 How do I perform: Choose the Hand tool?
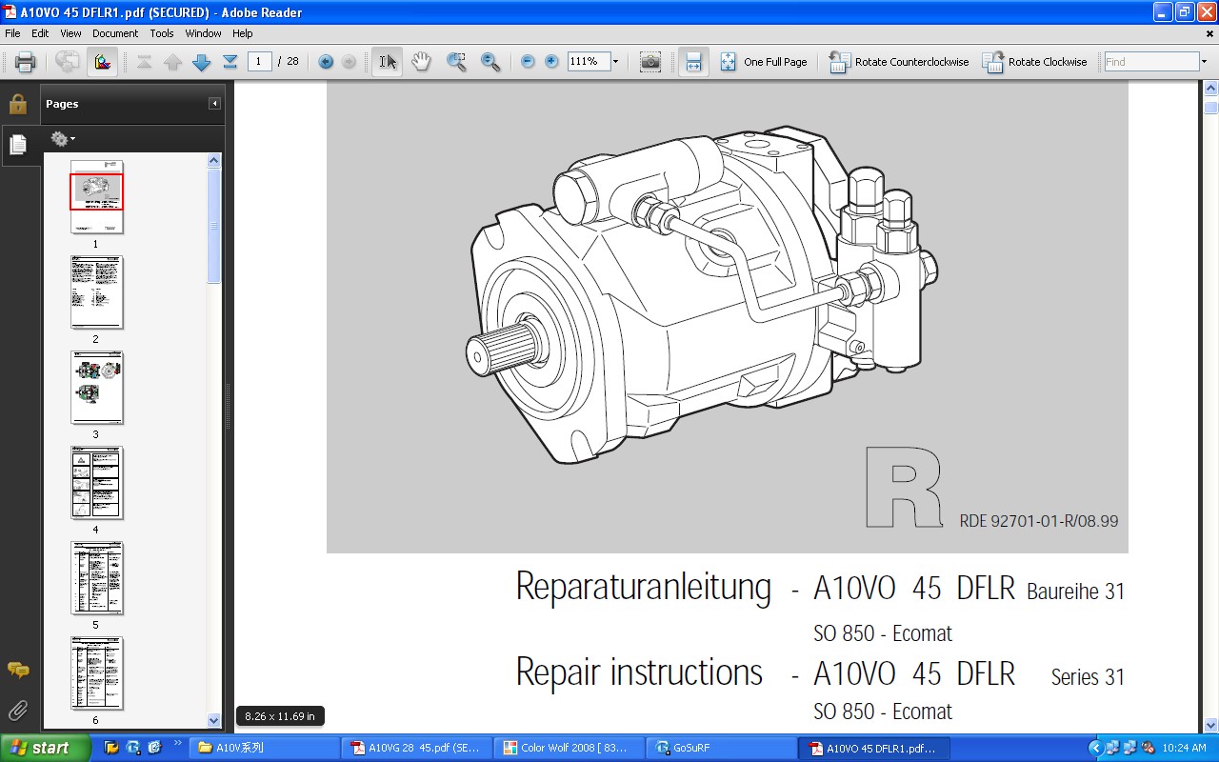pyautogui.click(x=421, y=62)
